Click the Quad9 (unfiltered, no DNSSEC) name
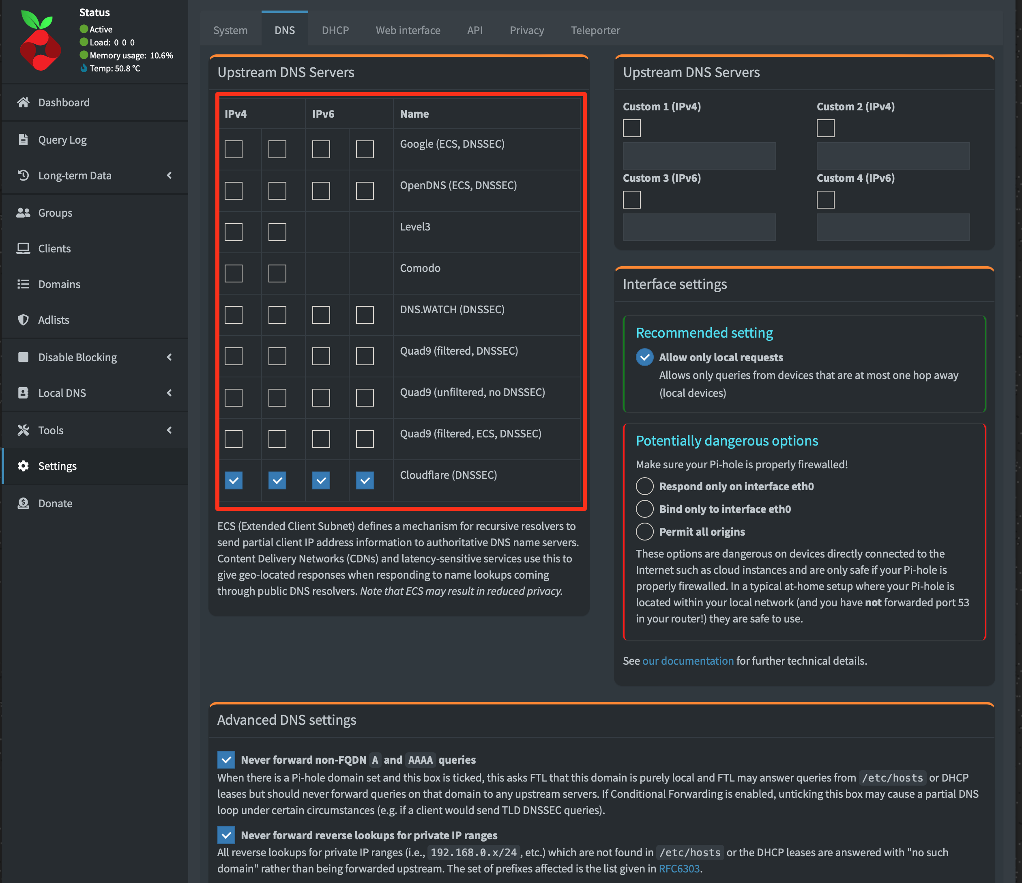The width and height of the screenshot is (1022, 883). pos(472,392)
